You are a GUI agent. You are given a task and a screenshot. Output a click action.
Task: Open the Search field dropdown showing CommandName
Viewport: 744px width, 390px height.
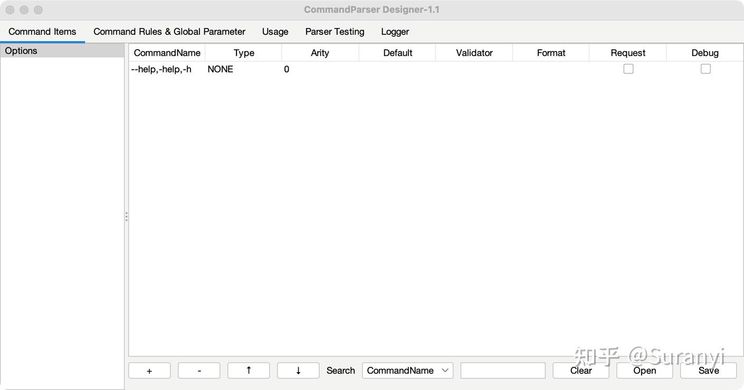coord(407,370)
